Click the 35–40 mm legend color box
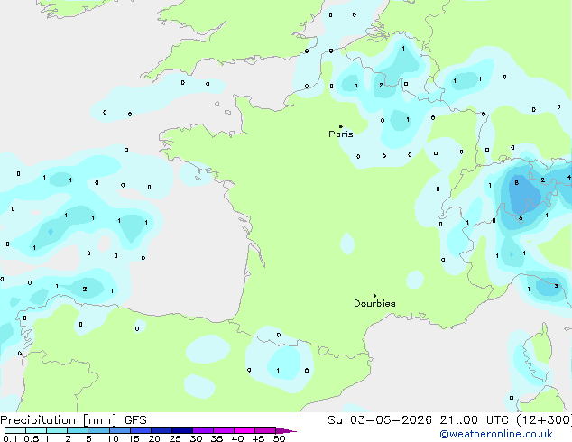Viewport: 572px width, 442px height. [224, 430]
